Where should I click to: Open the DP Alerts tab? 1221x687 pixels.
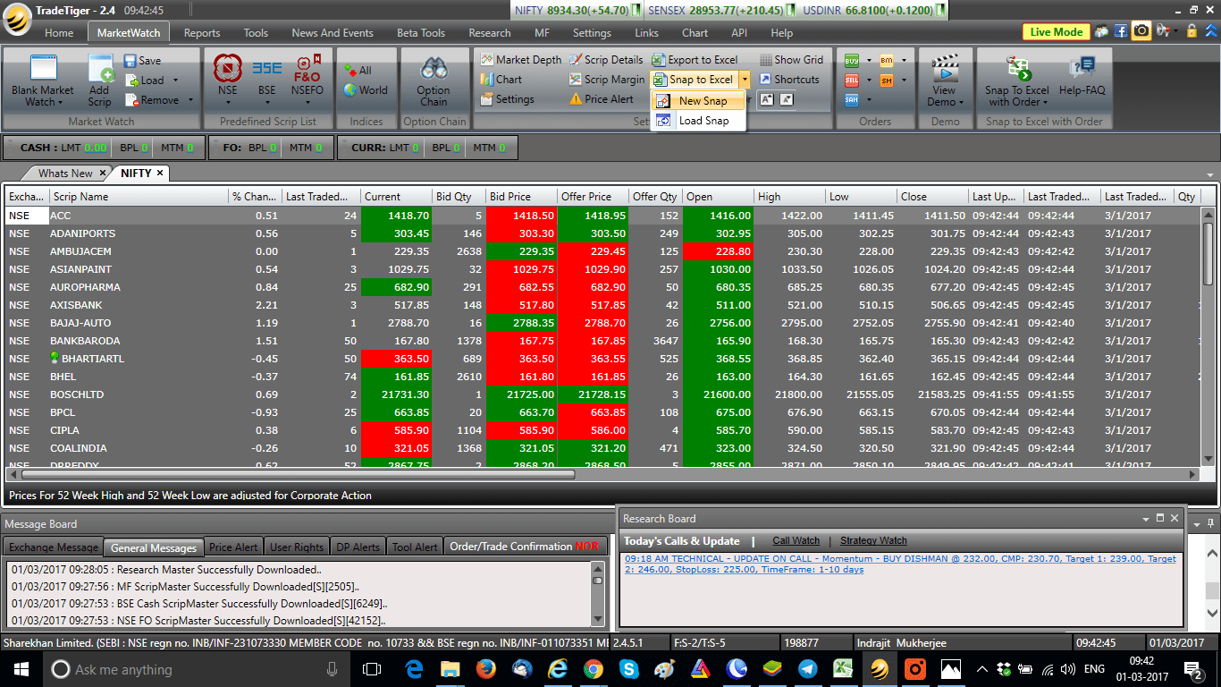point(358,547)
